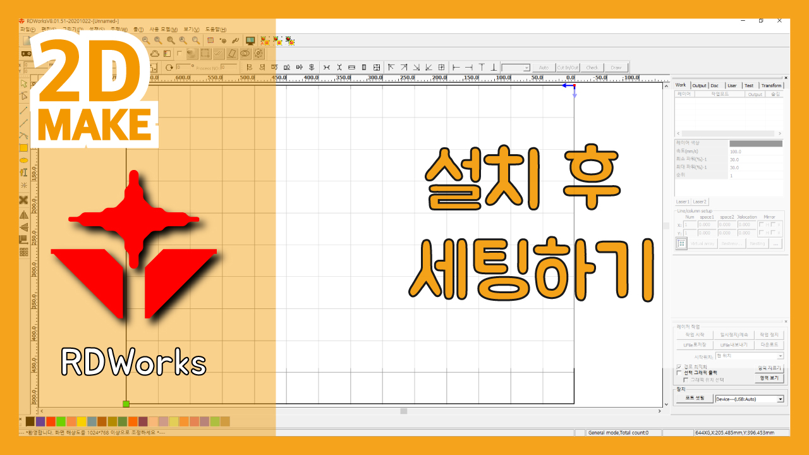Switch to the Test tab

pos(749,85)
